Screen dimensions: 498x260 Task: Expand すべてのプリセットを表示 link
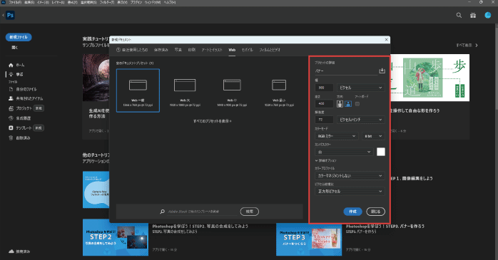(212, 121)
